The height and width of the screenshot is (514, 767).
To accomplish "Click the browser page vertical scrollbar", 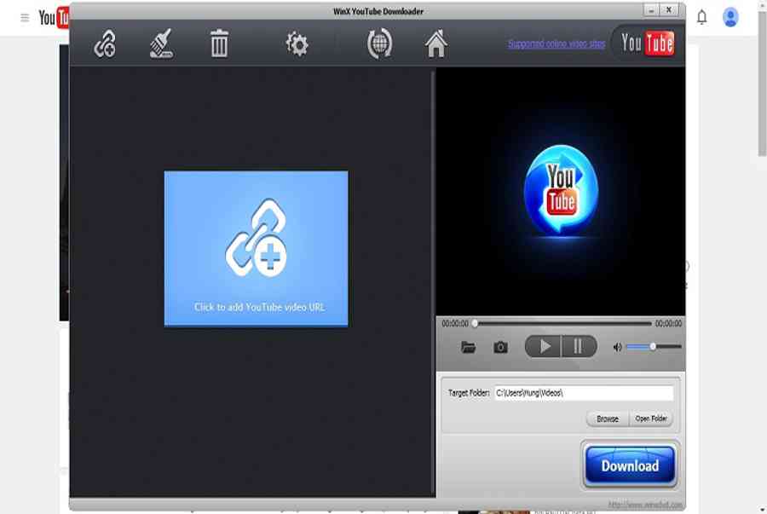I will pos(762,84).
